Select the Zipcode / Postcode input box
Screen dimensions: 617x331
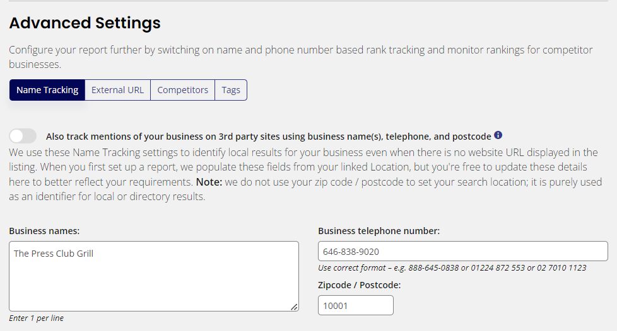[x=356, y=305]
